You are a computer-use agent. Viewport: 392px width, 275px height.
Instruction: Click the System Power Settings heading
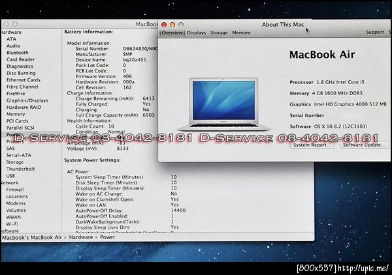pyautogui.click(x=92, y=160)
